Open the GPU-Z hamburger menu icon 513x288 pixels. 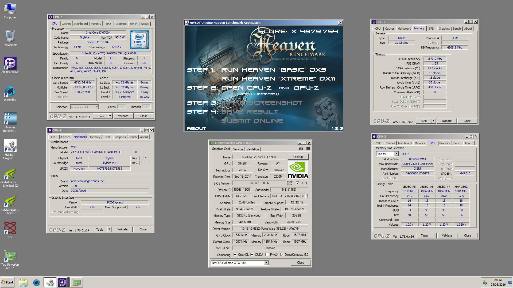(308, 149)
